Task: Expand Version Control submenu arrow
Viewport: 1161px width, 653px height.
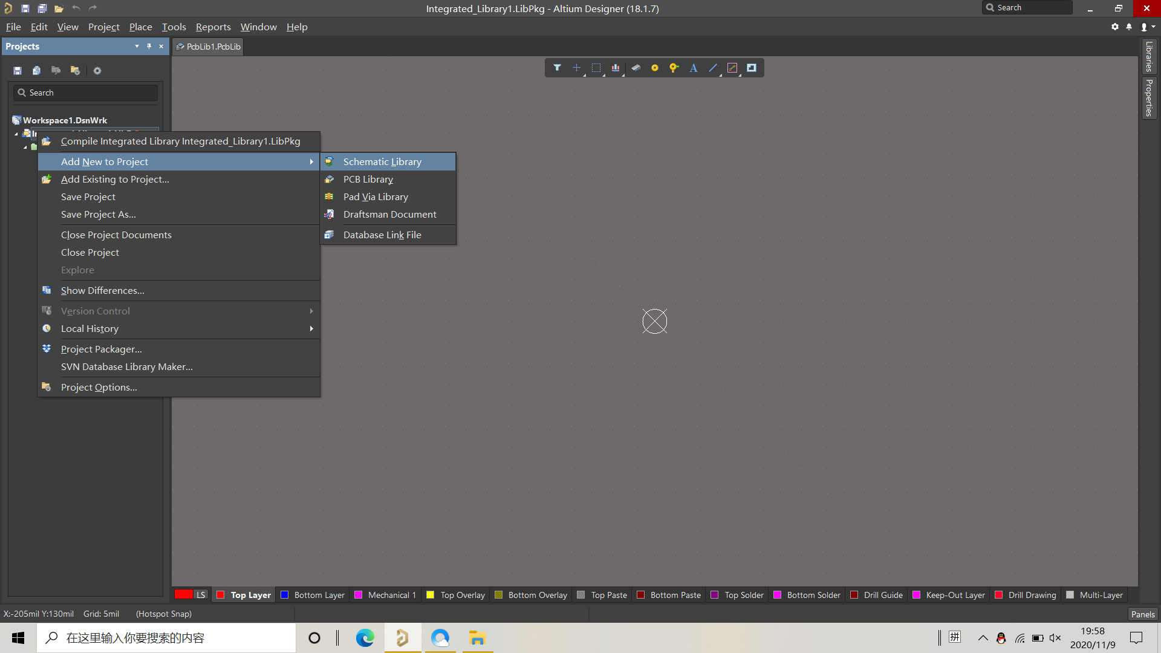Action: click(x=311, y=311)
